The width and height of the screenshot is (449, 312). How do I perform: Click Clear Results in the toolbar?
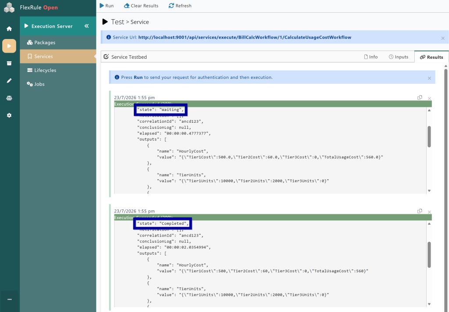pyautogui.click(x=141, y=6)
